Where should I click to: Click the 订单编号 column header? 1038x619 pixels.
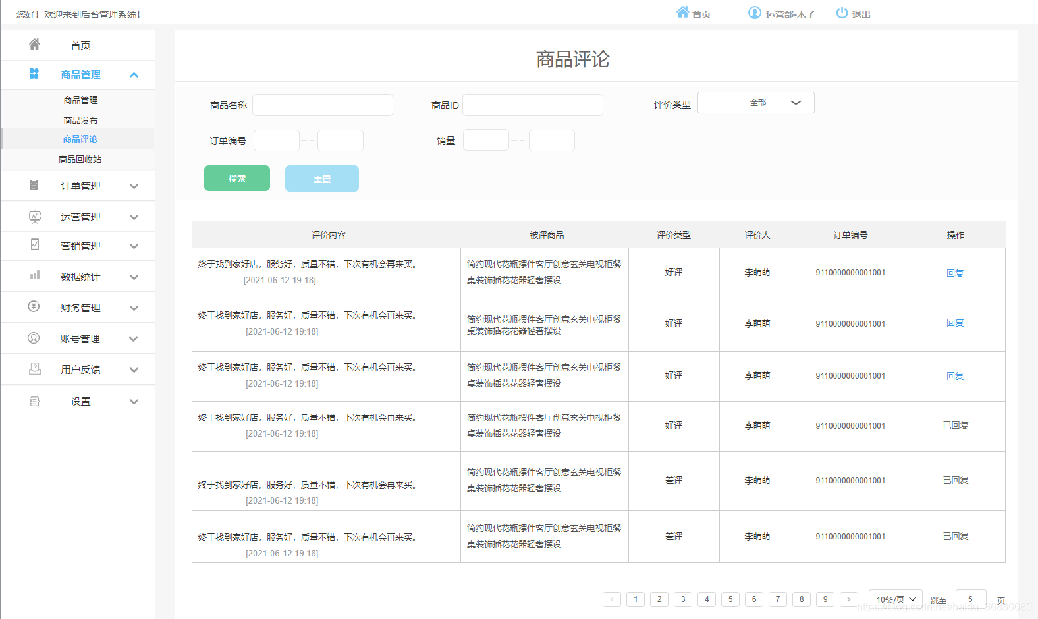(x=850, y=235)
